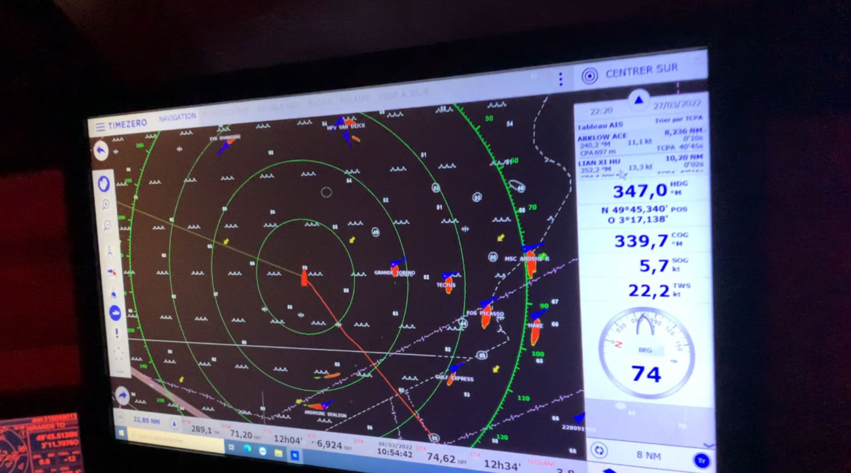851x473 pixels.
Task: Open File Explorer from taskbar
Action: 278,453
